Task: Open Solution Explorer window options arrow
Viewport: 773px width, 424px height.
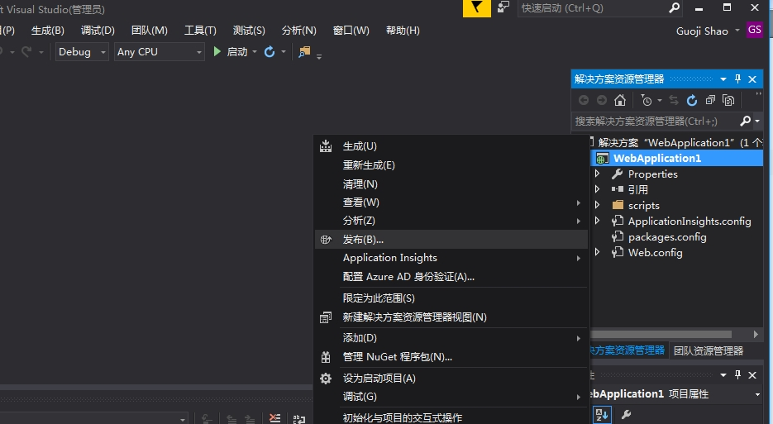Action: (x=723, y=79)
